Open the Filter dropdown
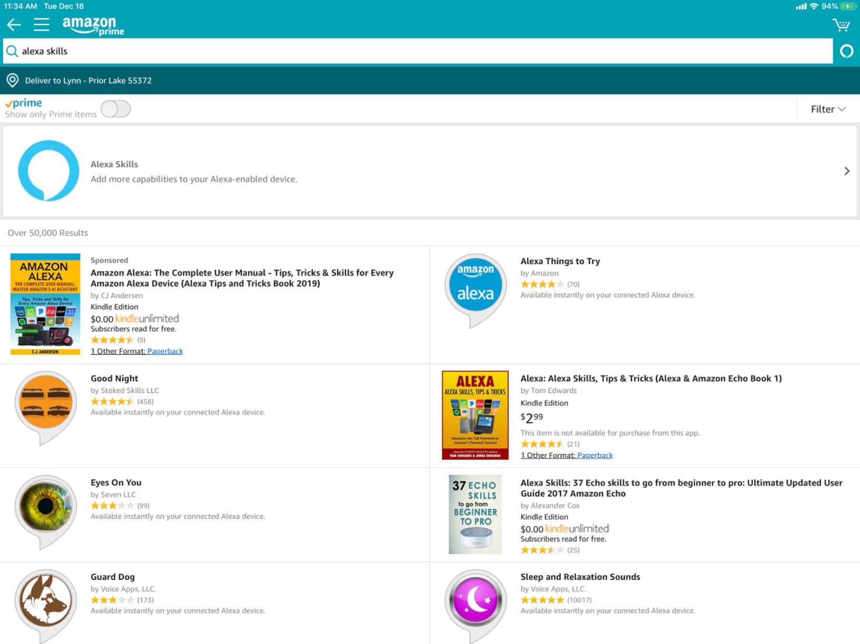Image resolution: width=860 pixels, height=644 pixels. [827, 109]
